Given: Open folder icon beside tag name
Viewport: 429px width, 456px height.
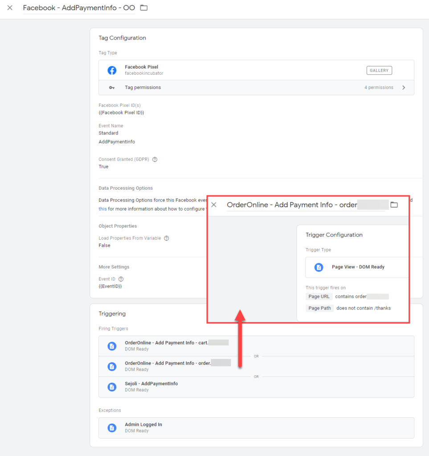Looking at the screenshot, I should tap(144, 8).
